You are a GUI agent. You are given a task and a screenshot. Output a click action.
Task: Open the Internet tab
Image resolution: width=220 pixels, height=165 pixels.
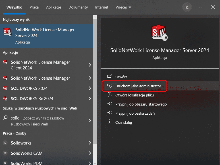tap(102, 7)
